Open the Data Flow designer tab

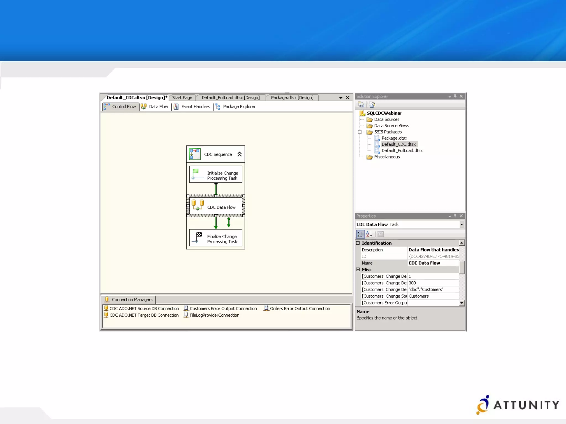[155, 107]
